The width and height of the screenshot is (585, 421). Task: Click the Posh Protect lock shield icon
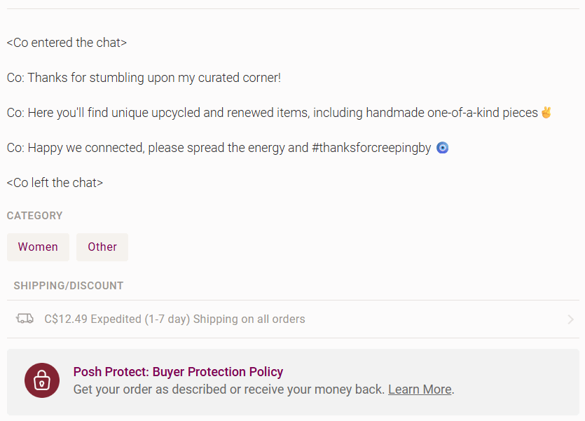pos(42,380)
